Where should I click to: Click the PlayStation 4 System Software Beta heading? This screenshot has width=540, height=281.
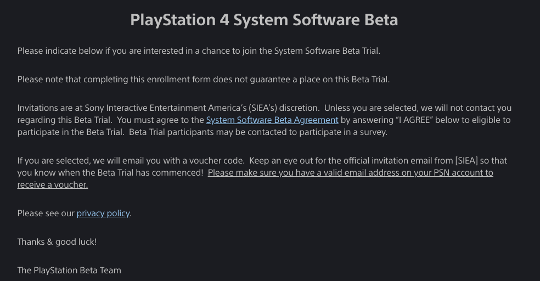[x=264, y=20]
